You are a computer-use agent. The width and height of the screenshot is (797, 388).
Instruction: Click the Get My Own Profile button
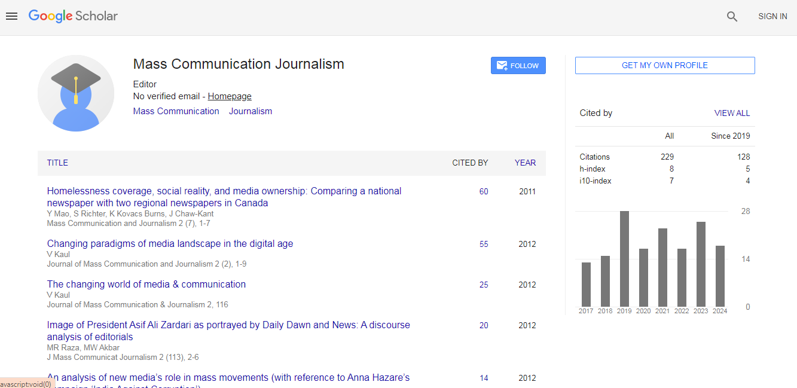[664, 66]
